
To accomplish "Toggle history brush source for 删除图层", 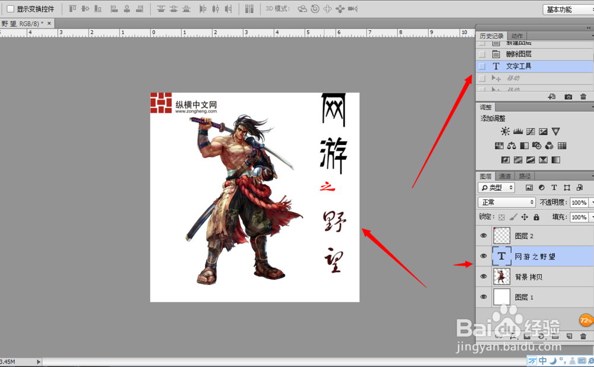I will pos(482,54).
